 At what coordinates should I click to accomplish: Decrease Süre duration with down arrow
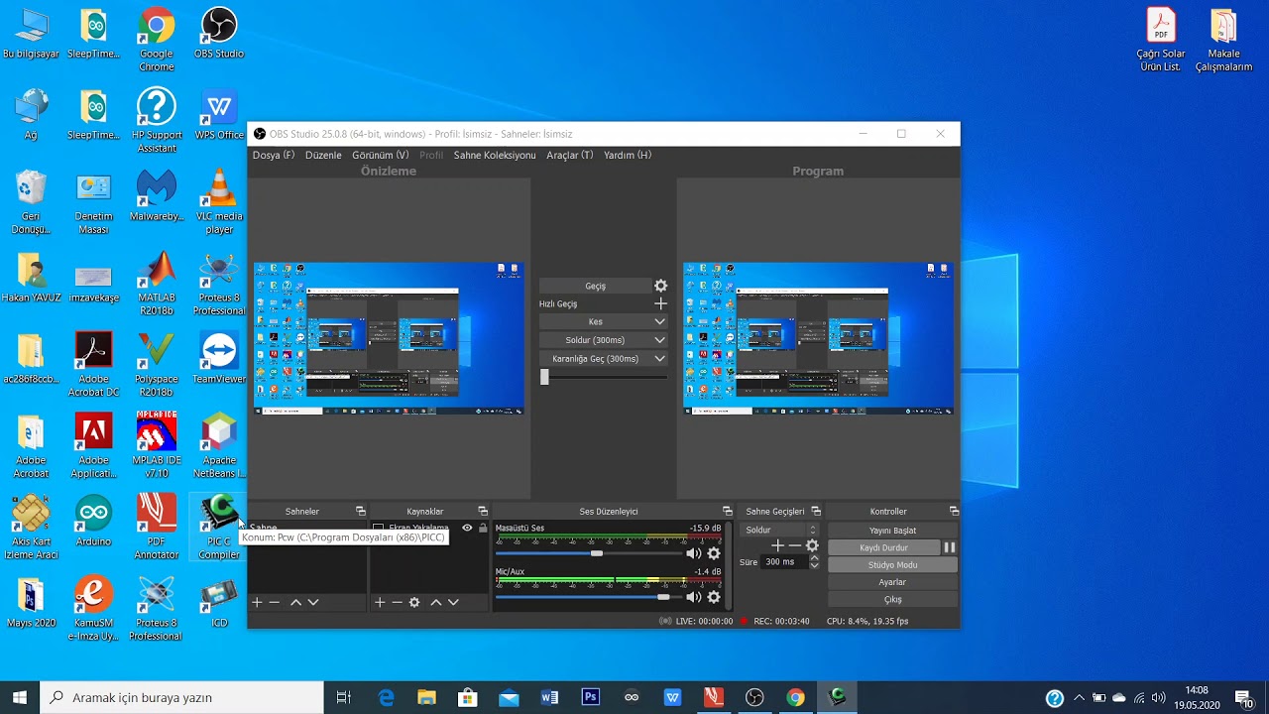pos(815,566)
